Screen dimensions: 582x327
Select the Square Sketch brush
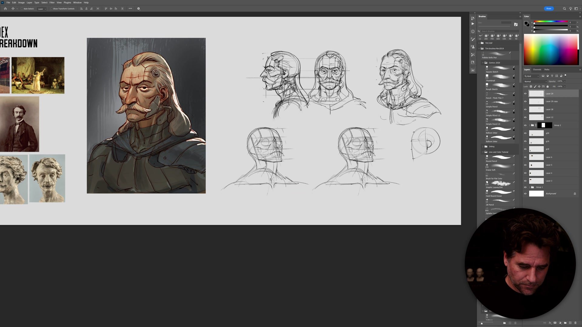pyautogui.click(x=500, y=69)
